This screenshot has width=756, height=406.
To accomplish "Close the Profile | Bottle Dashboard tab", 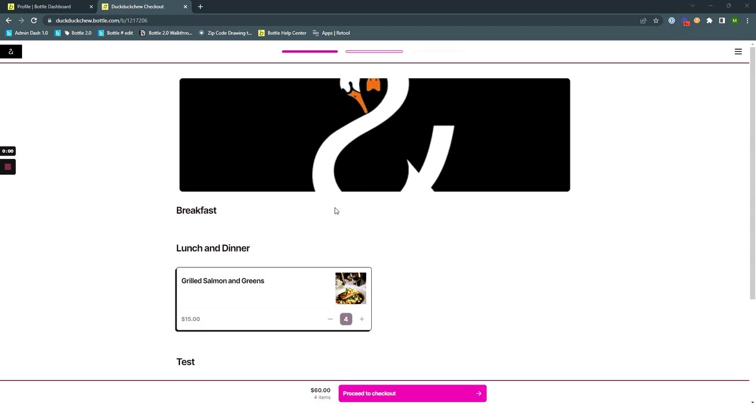I will click(91, 7).
